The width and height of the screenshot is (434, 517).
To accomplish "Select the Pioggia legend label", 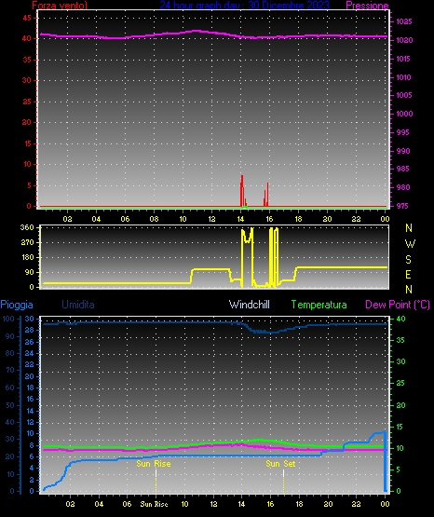I will pyautogui.click(x=17, y=305).
